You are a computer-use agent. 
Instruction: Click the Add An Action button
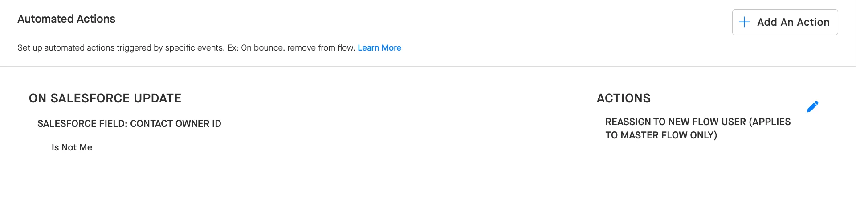785,22
